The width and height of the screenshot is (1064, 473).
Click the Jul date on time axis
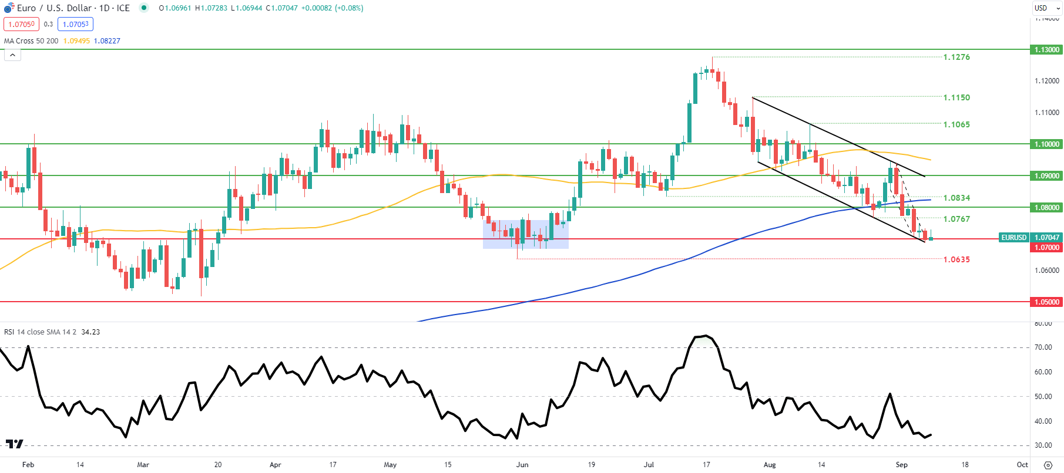(x=649, y=465)
